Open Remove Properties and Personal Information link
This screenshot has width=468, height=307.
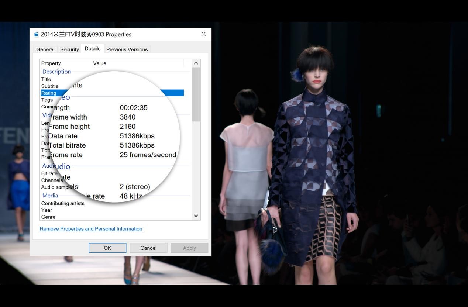tap(91, 229)
